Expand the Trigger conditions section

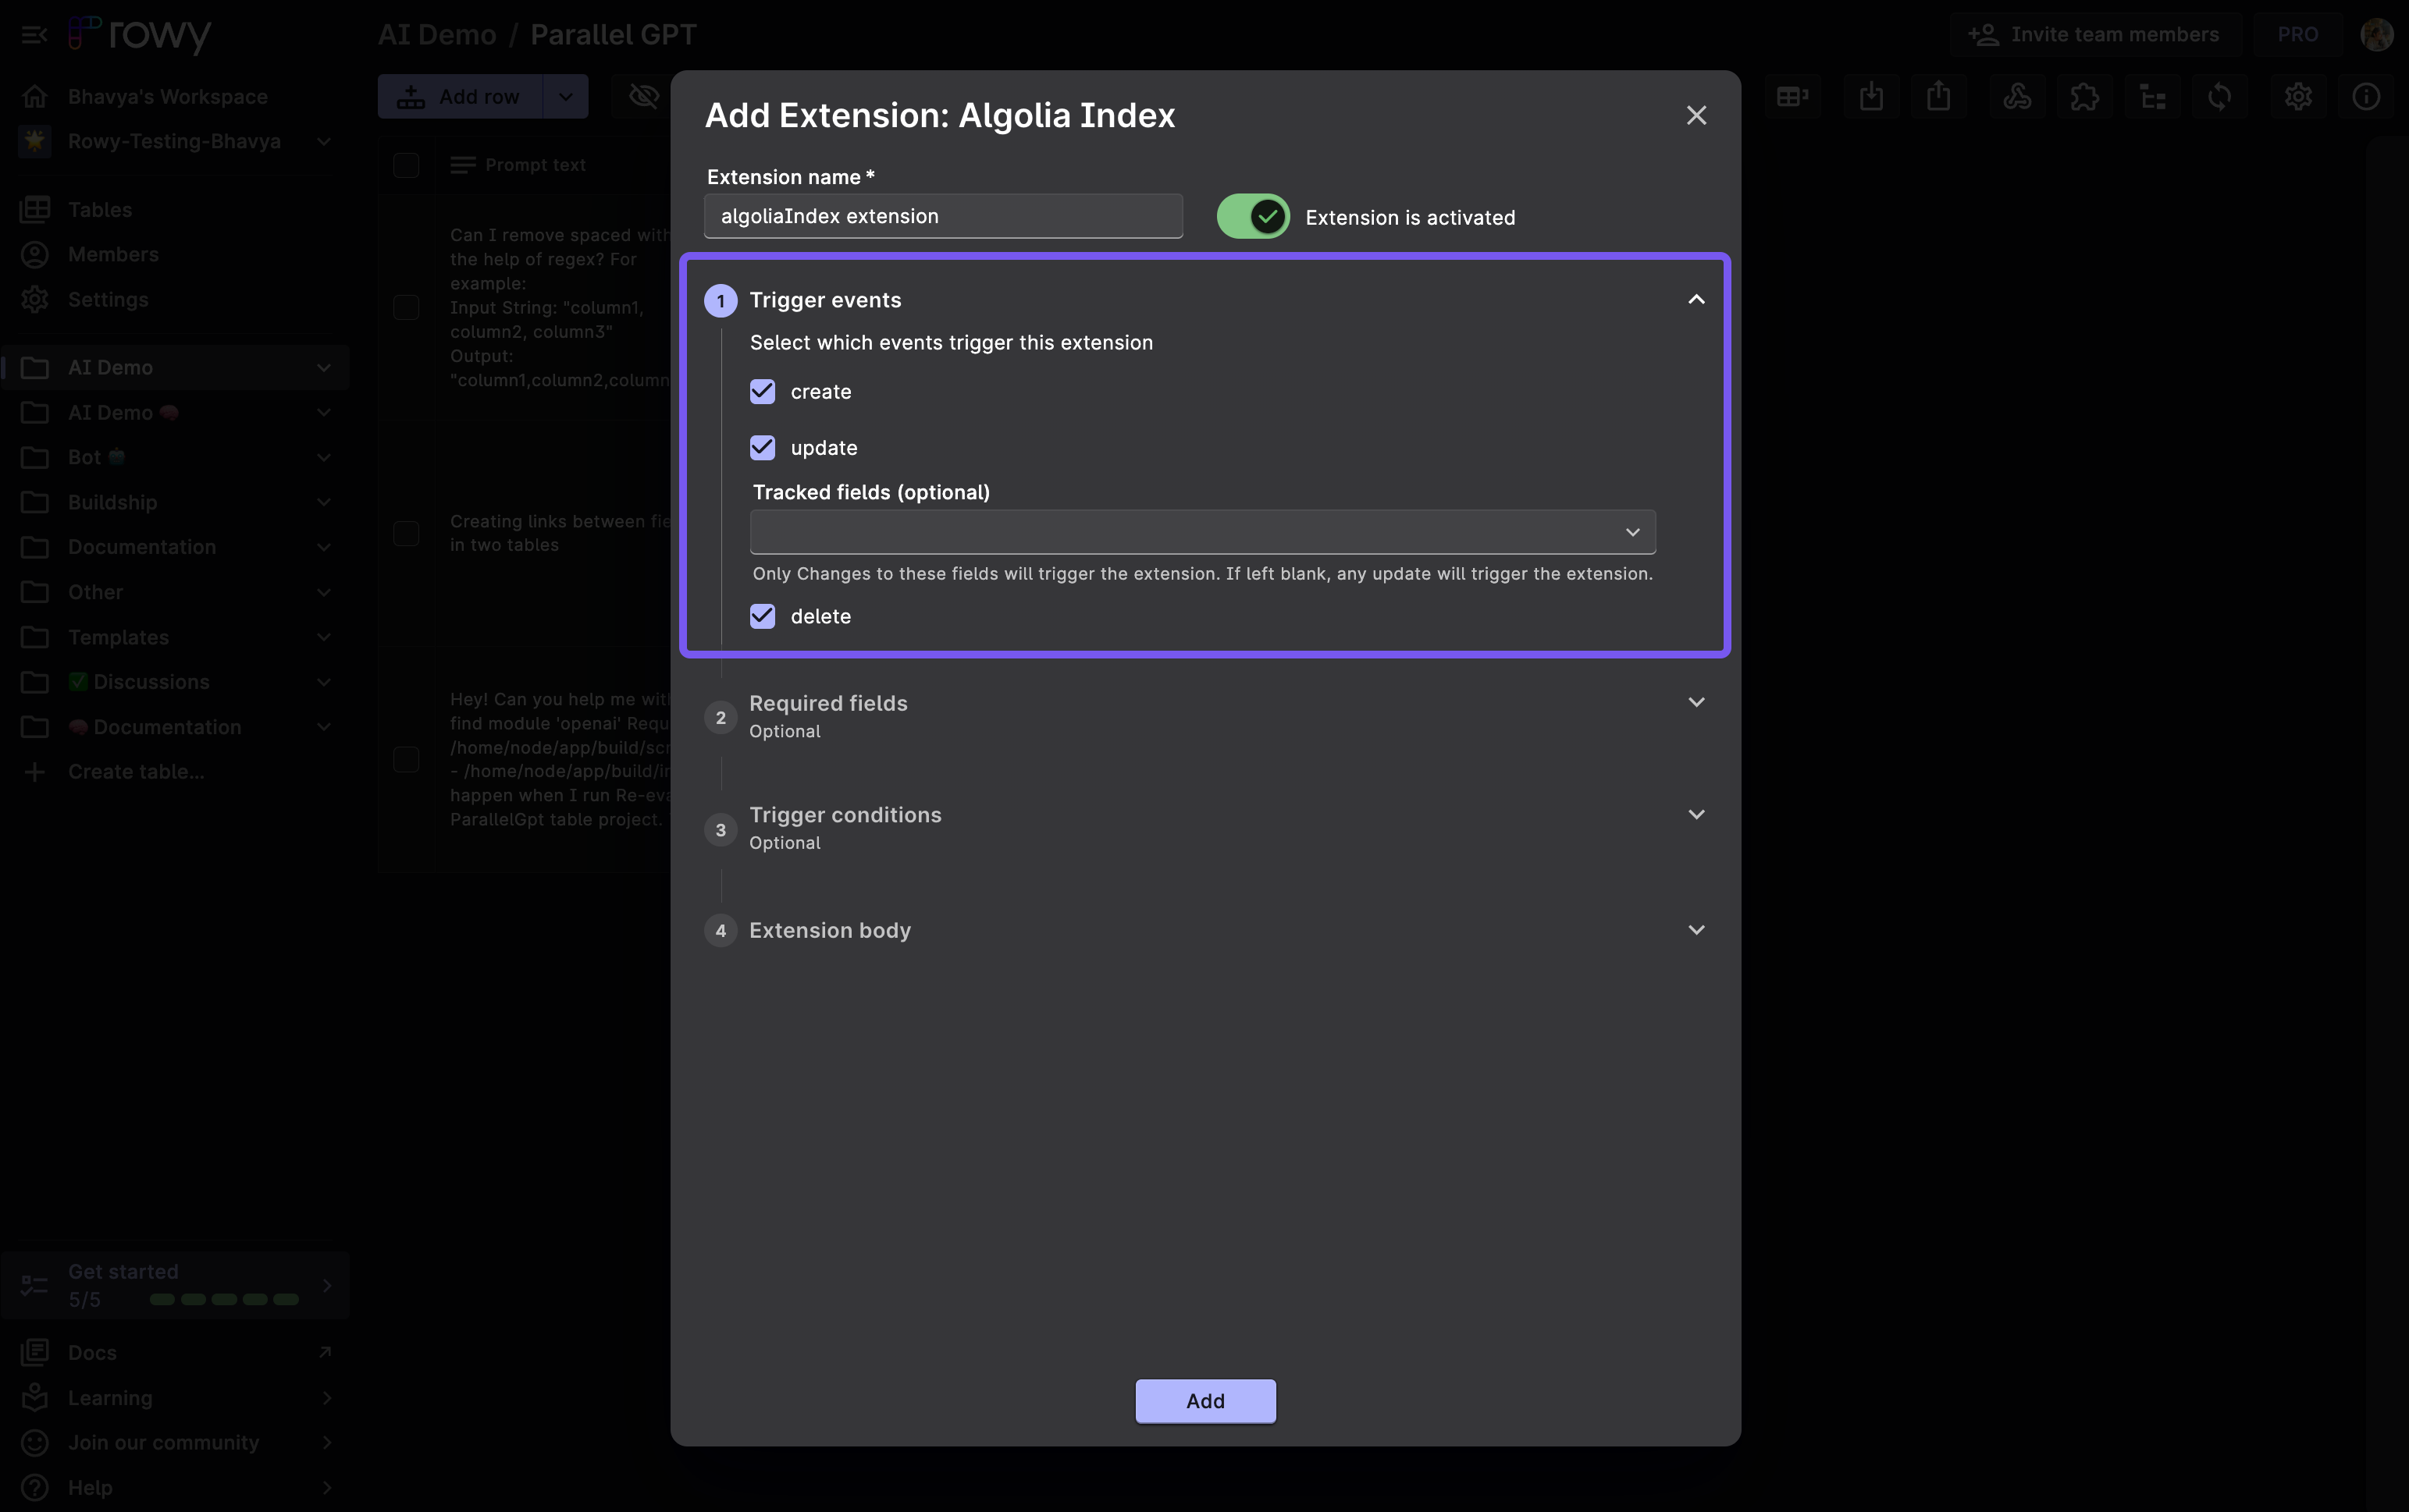1696,814
